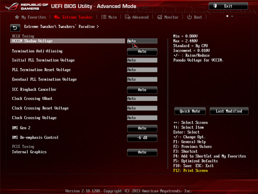
Task: Open DMI Gen 2 dropdown
Action: 142,128
